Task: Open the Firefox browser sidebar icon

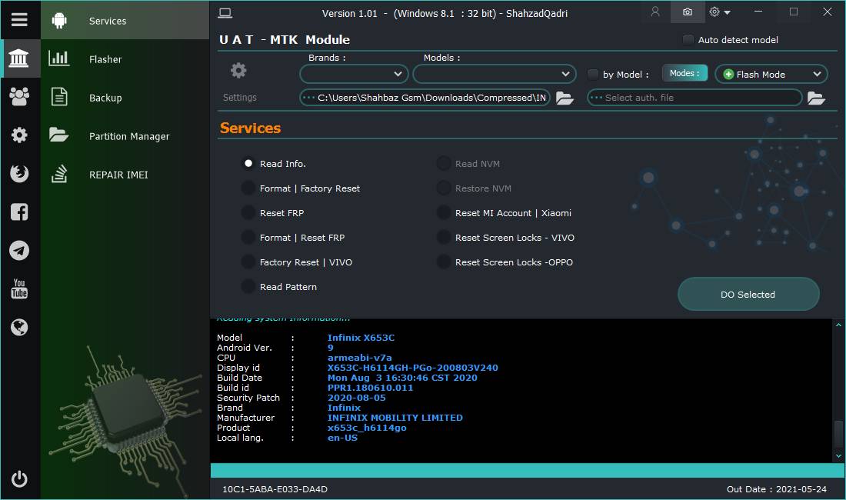Action: click(19, 173)
